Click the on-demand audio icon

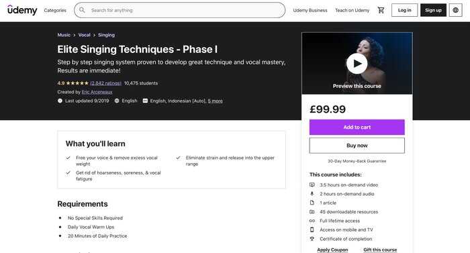(312, 194)
